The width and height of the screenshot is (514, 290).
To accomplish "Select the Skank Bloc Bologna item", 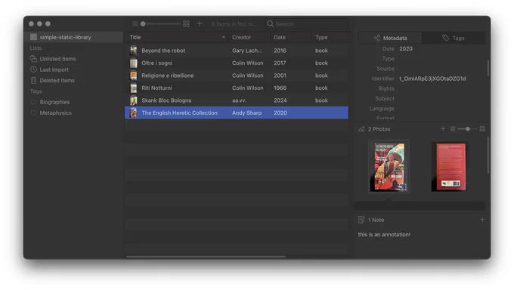I will (x=237, y=100).
